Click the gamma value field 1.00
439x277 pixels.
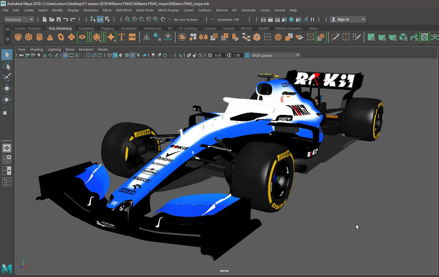point(237,55)
